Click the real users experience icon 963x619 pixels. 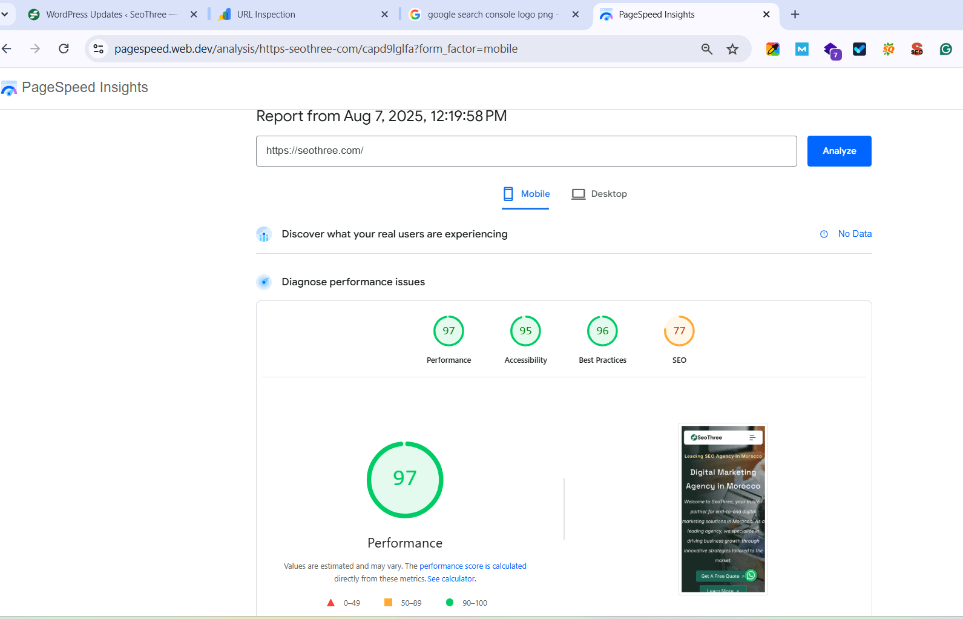pos(264,234)
